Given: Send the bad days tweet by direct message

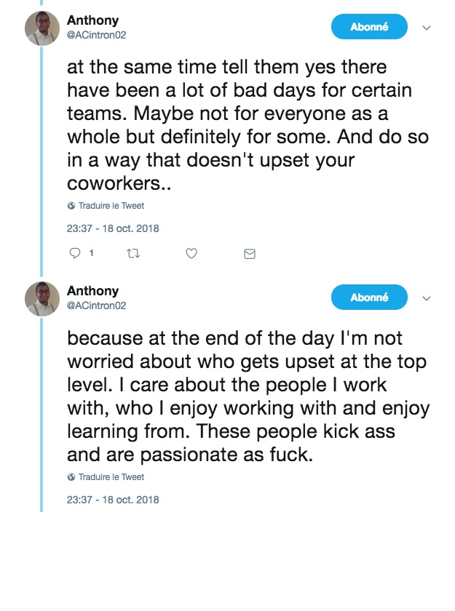Looking at the screenshot, I should point(249,253).
